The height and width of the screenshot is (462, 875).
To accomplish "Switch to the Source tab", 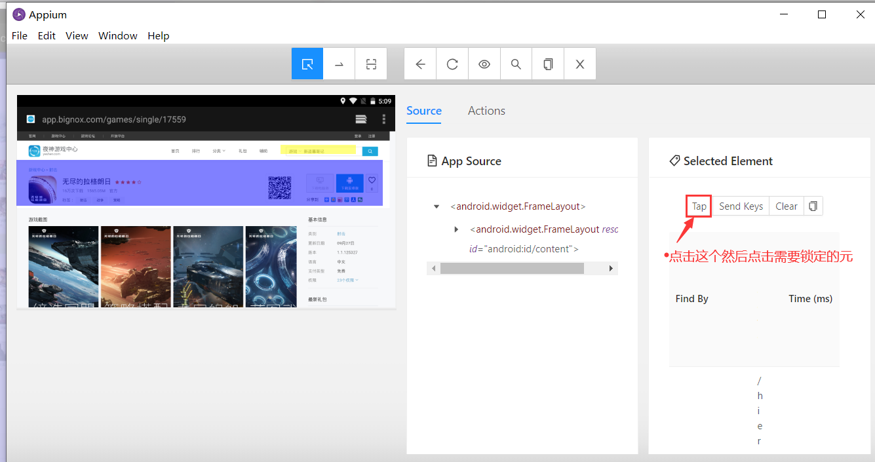I will pyautogui.click(x=424, y=111).
